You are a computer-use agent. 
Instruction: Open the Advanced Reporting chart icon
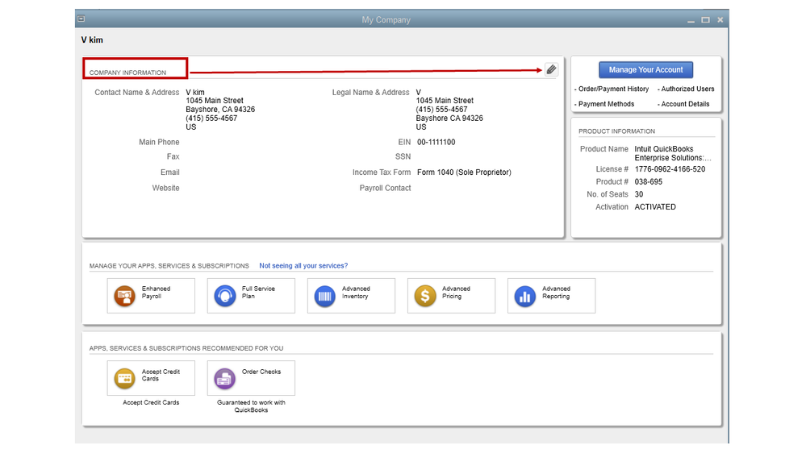click(524, 297)
